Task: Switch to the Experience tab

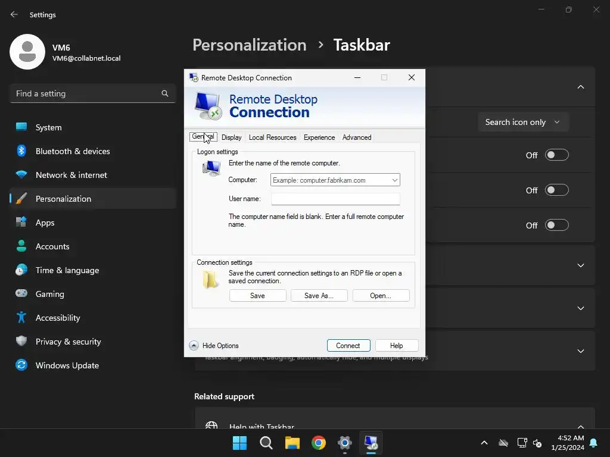Action: tap(319, 137)
